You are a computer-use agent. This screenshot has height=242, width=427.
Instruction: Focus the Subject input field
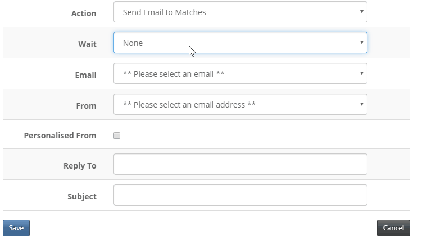pyautogui.click(x=240, y=195)
